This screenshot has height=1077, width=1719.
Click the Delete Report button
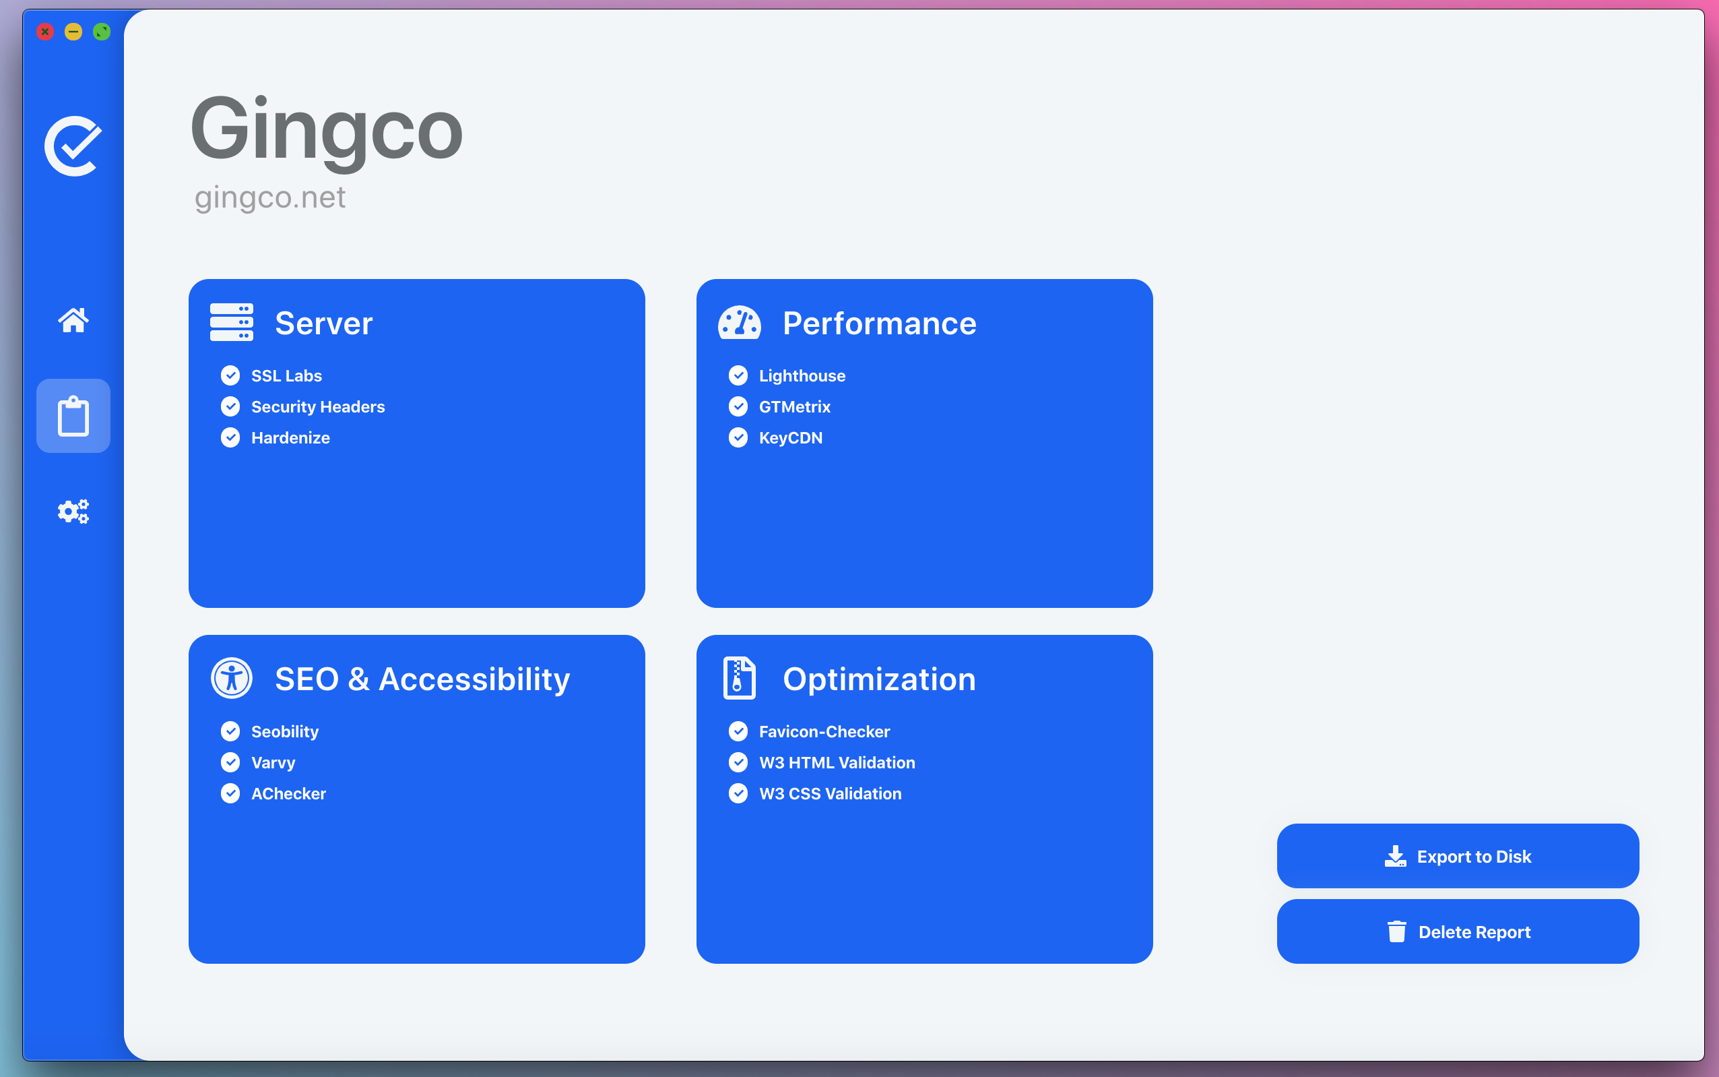point(1457,931)
